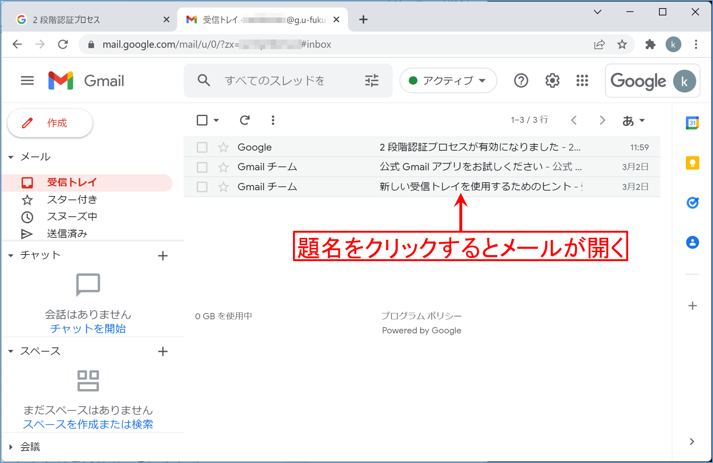
Task: Open the 新しい受信トレイを使用するためのヒント email
Action: pyautogui.click(x=422, y=187)
